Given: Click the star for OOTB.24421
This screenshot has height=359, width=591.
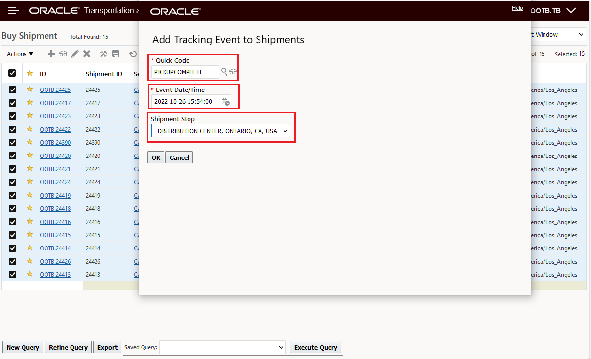Looking at the screenshot, I should (x=30, y=169).
